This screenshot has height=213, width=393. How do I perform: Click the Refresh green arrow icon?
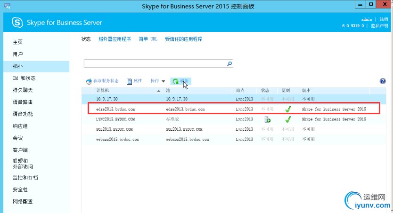point(175,81)
